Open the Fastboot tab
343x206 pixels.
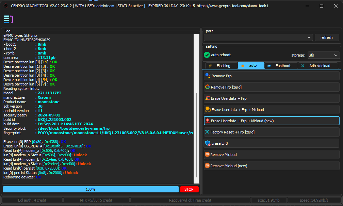point(281,66)
